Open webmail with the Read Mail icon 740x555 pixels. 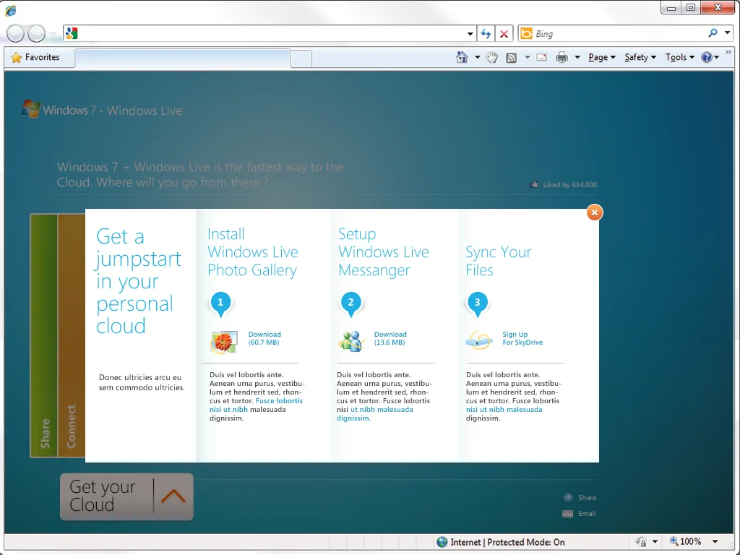[542, 56]
